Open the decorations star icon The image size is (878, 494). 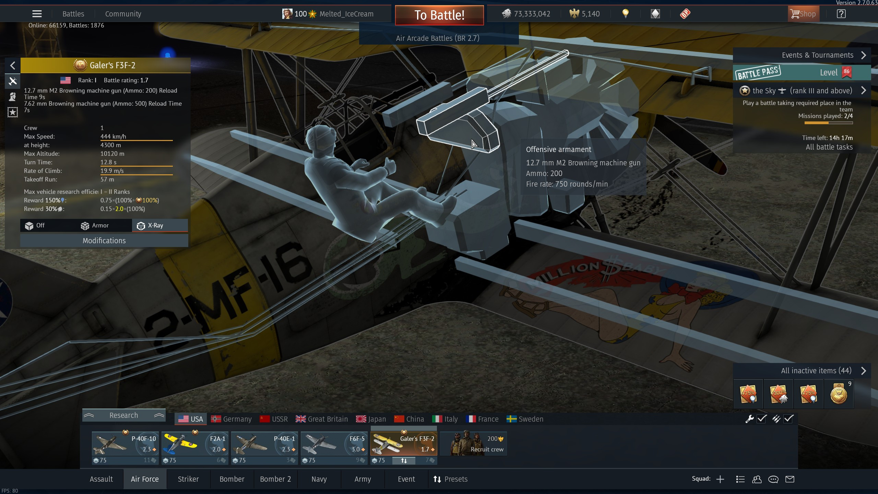(x=13, y=112)
